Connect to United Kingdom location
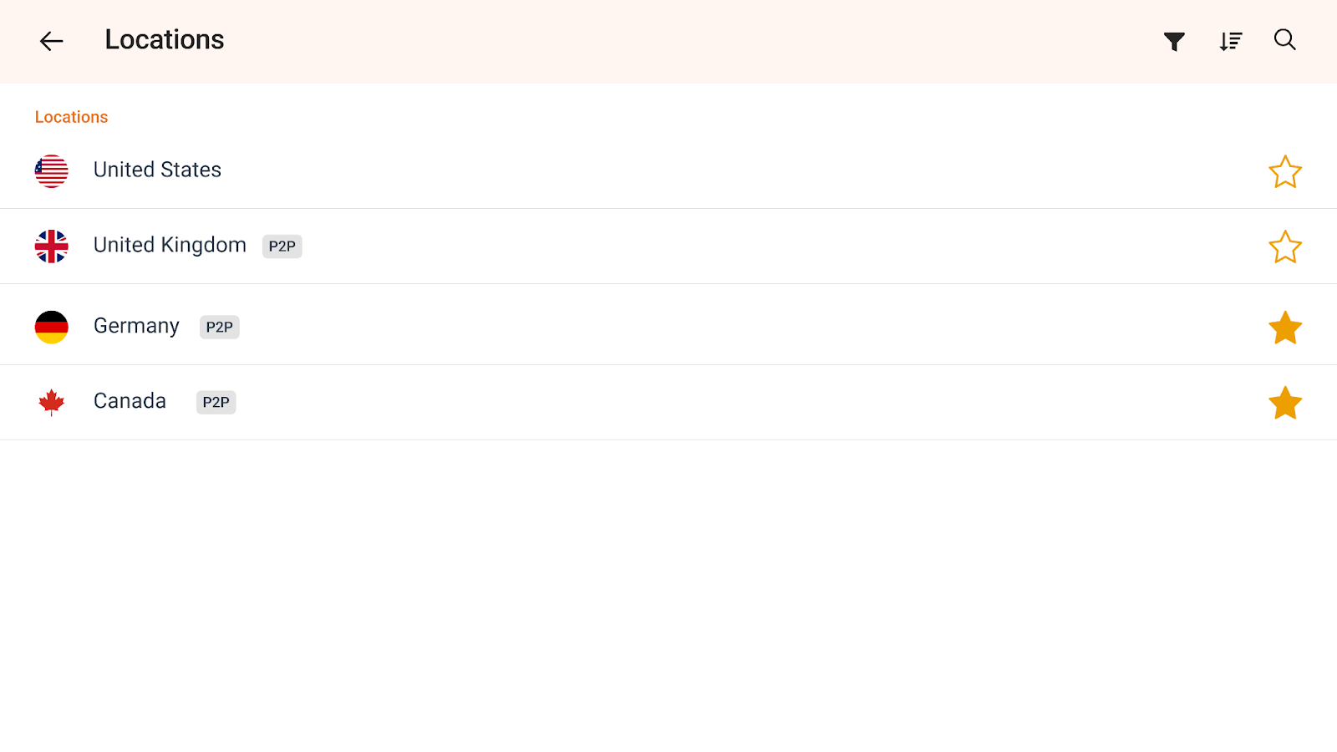Viewport: 1337px width, 752px height. pyautogui.click(x=170, y=246)
